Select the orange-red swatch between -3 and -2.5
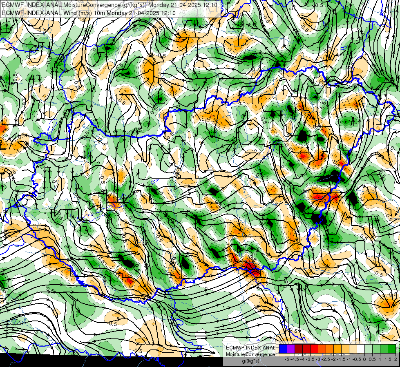This screenshot has height=367, width=400. [x=322, y=349]
